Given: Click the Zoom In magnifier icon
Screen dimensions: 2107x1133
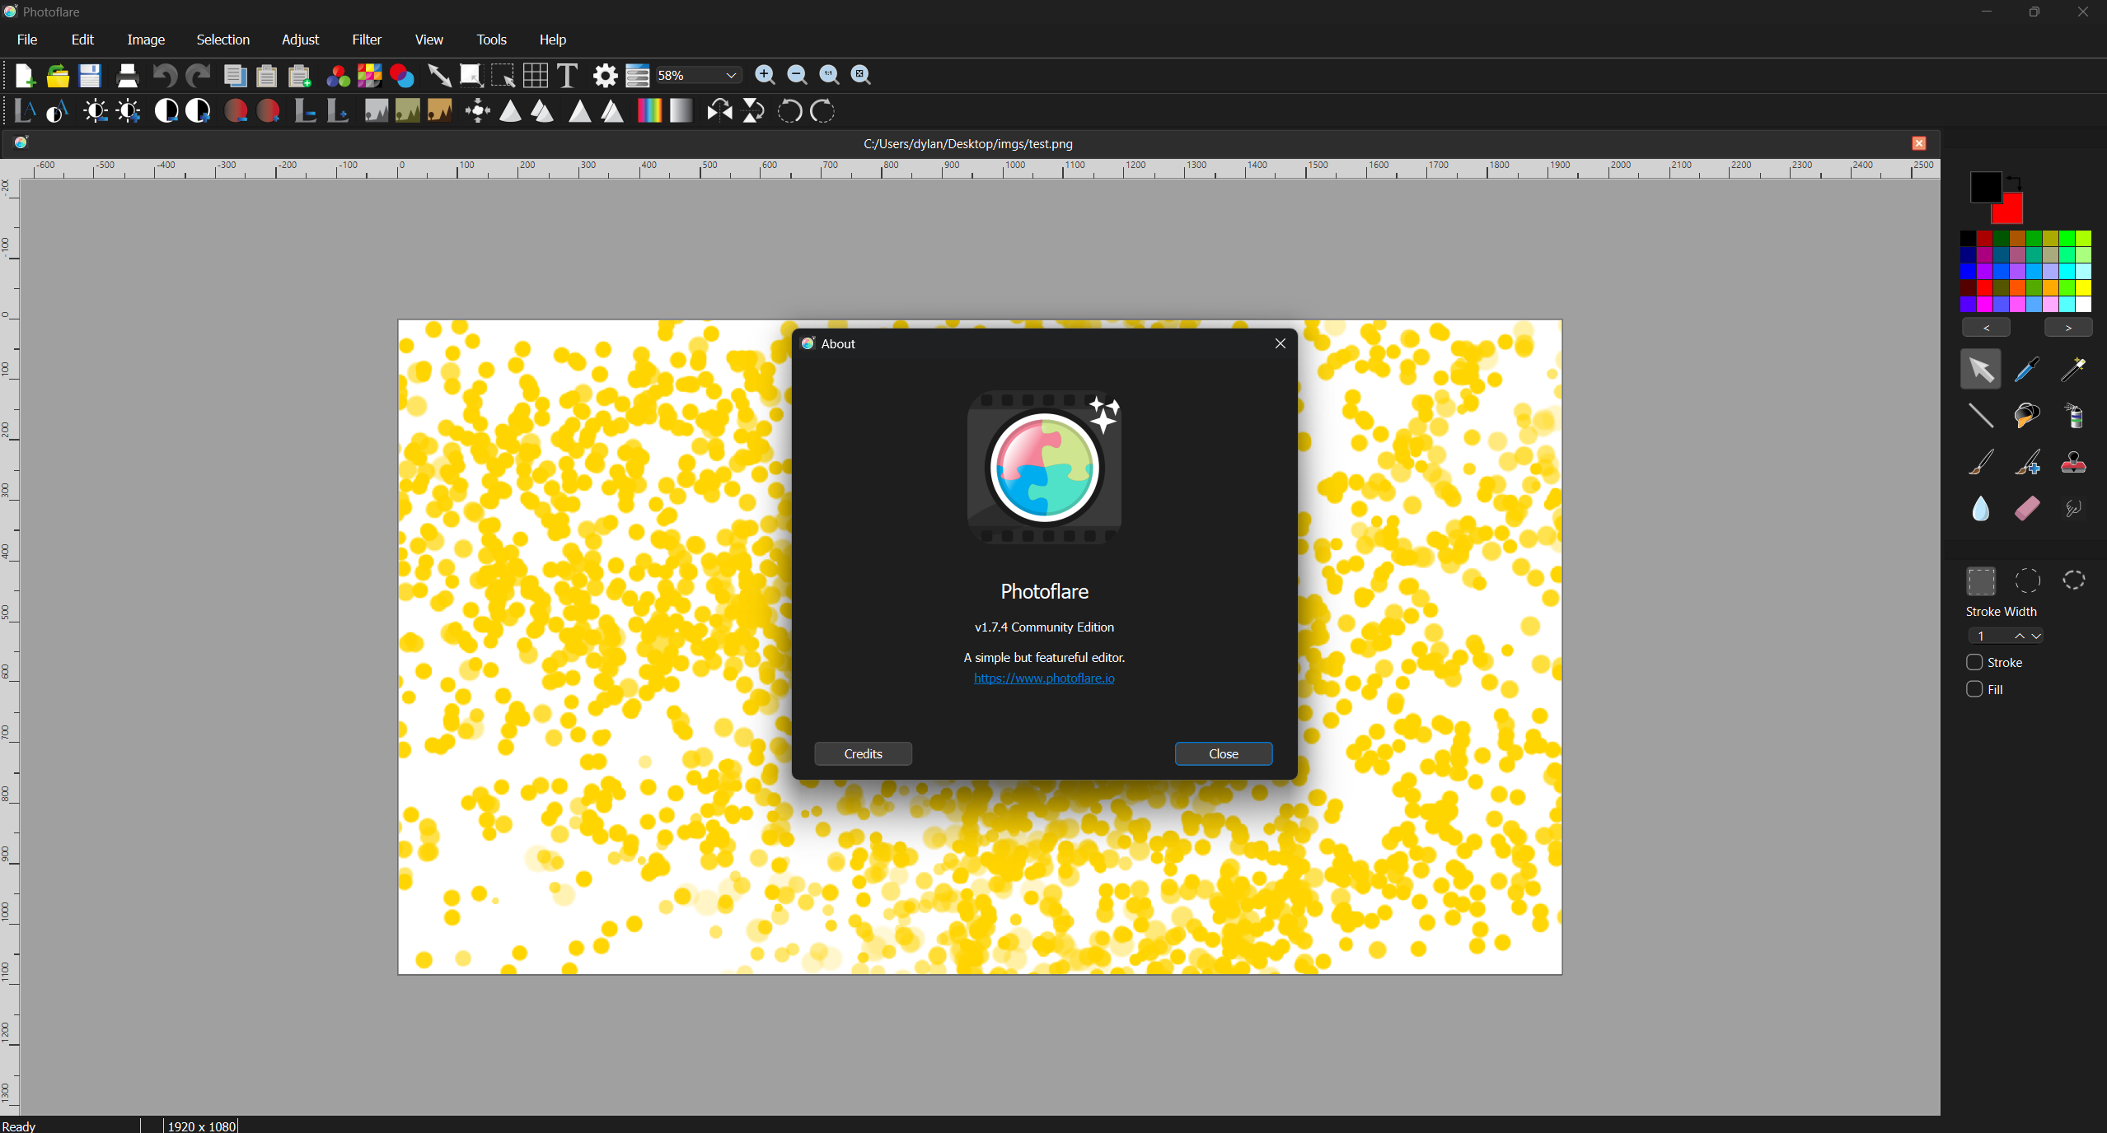Looking at the screenshot, I should coord(765,75).
